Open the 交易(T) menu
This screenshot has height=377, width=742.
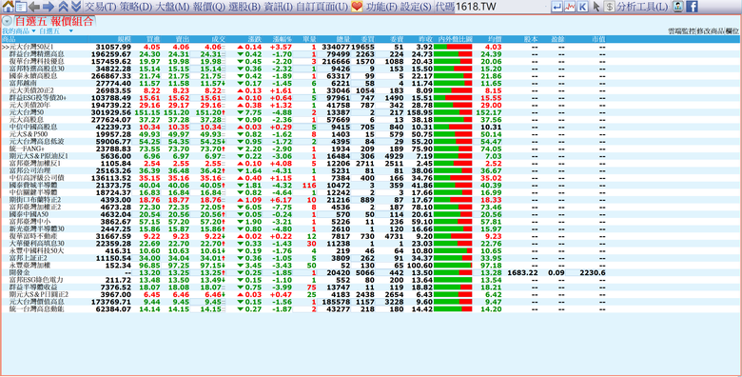coord(101,7)
